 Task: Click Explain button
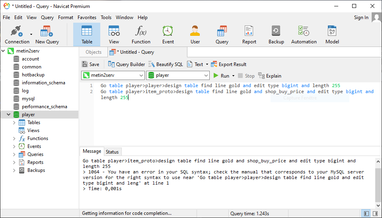pyautogui.click(x=270, y=76)
